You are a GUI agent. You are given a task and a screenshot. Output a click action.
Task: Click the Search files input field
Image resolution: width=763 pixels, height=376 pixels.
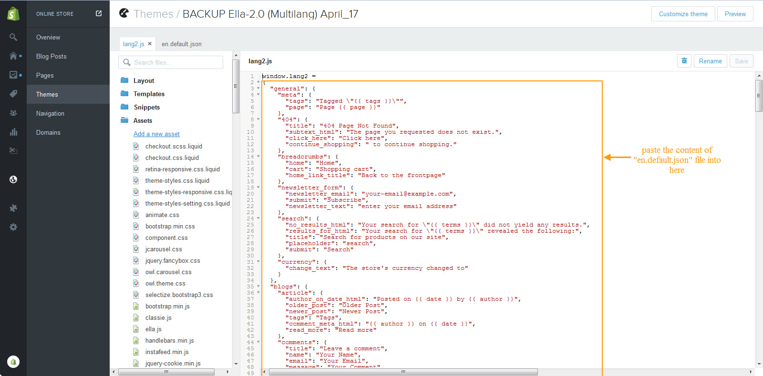click(x=171, y=62)
